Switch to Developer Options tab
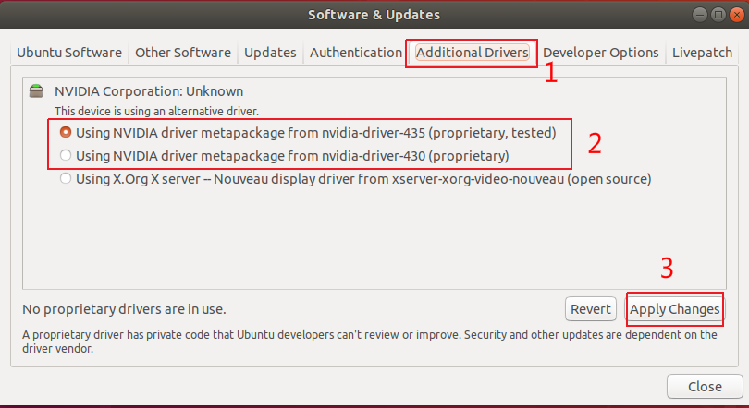The width and height of the screenshot is (749, 408). (600, 53)
